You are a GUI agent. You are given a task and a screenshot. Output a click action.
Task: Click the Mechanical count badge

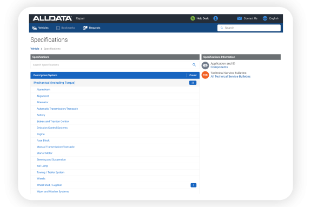(193, 83)
